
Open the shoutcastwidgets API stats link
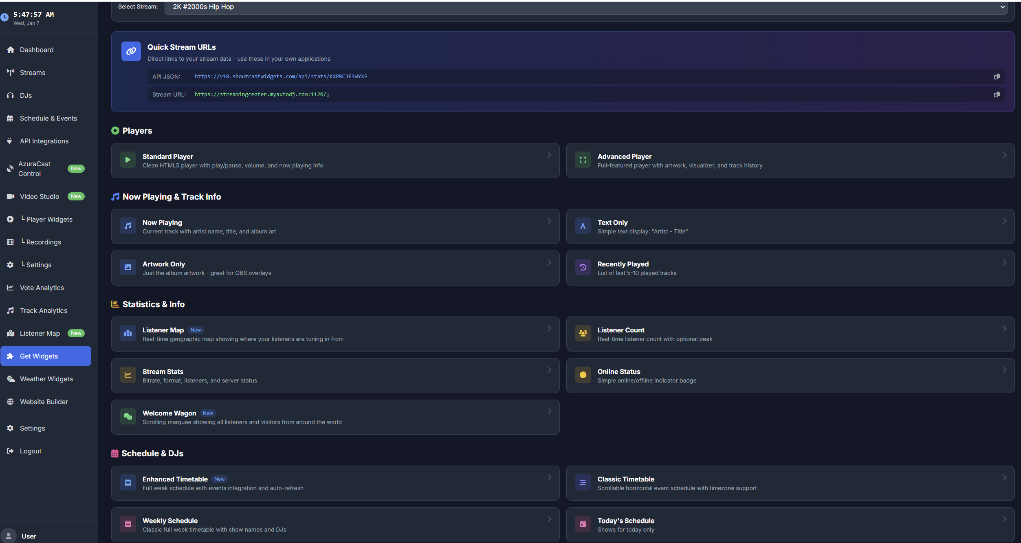point(280,77)
